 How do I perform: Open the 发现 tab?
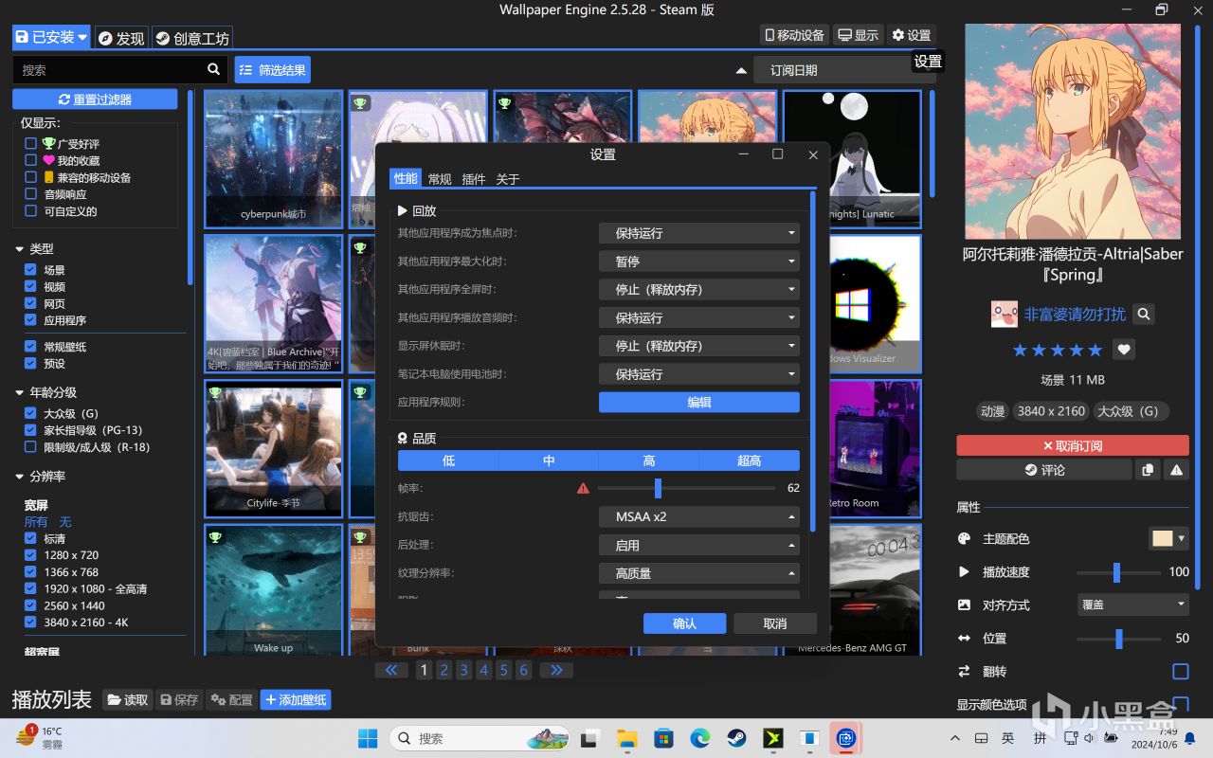point(121,38)
